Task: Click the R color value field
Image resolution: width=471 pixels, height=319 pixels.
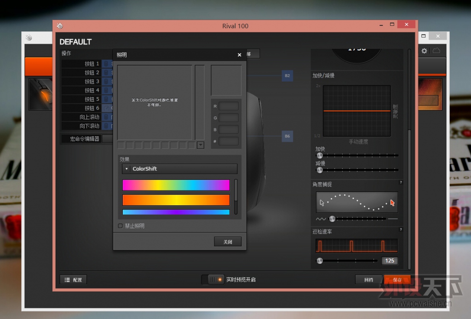Action: point(229,106)
